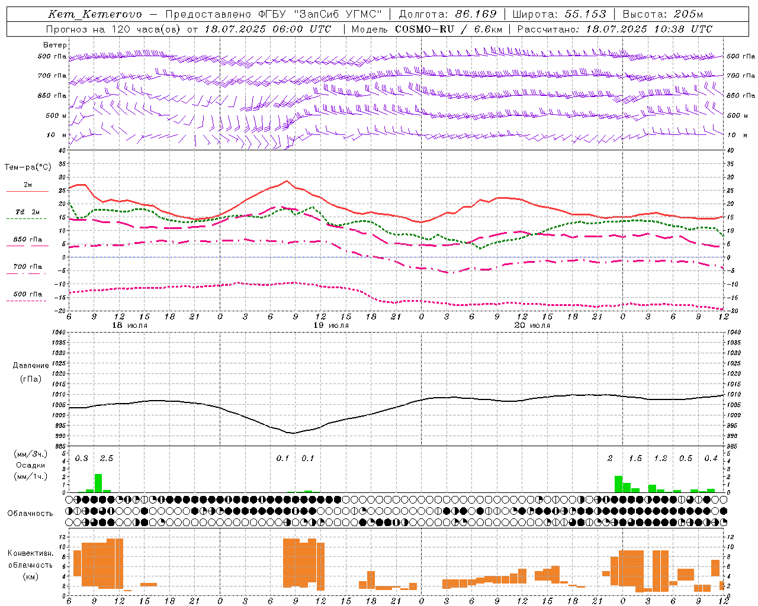Click the tallest green precipitation bar on 18 июля
Viewport: 758px width, 606px height.
point(98,483)
